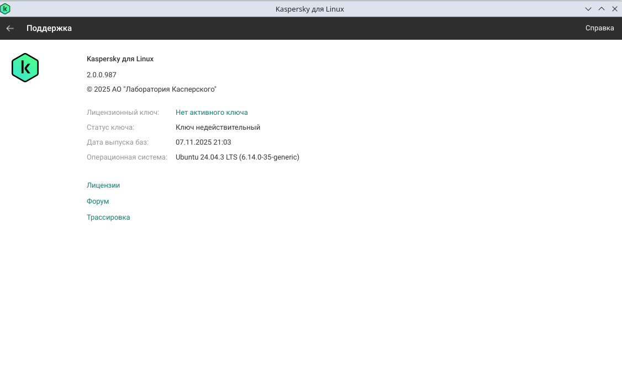The height and width of the screenshot is (377, 622).
Task: Click the Kaspersky icon in the title bar
Action: [x=5, y=9]
